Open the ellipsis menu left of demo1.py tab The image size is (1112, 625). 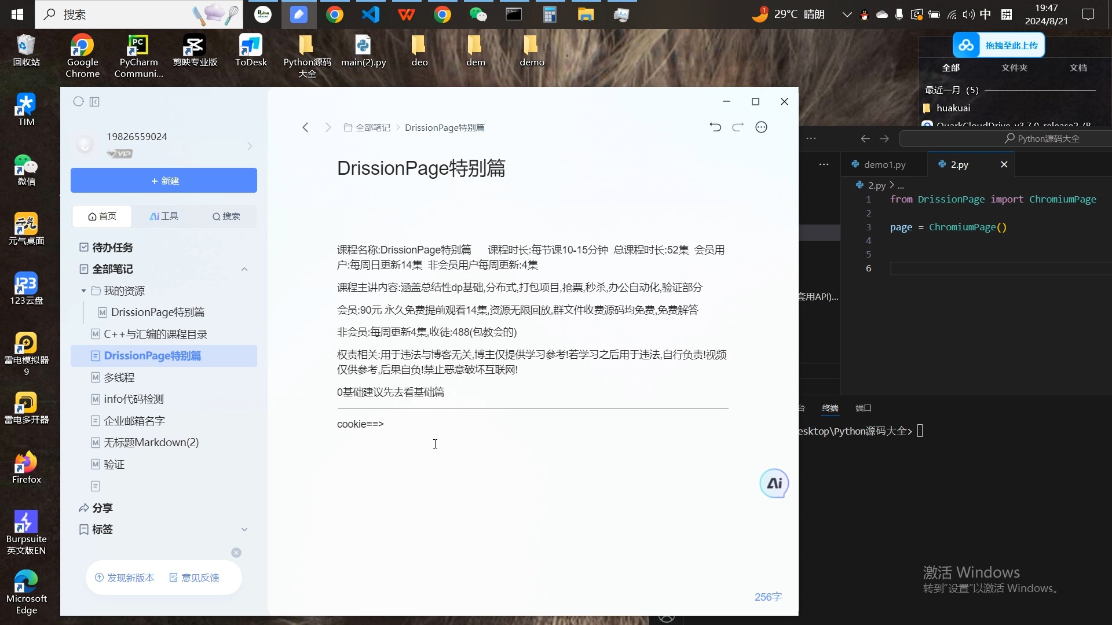824,165
